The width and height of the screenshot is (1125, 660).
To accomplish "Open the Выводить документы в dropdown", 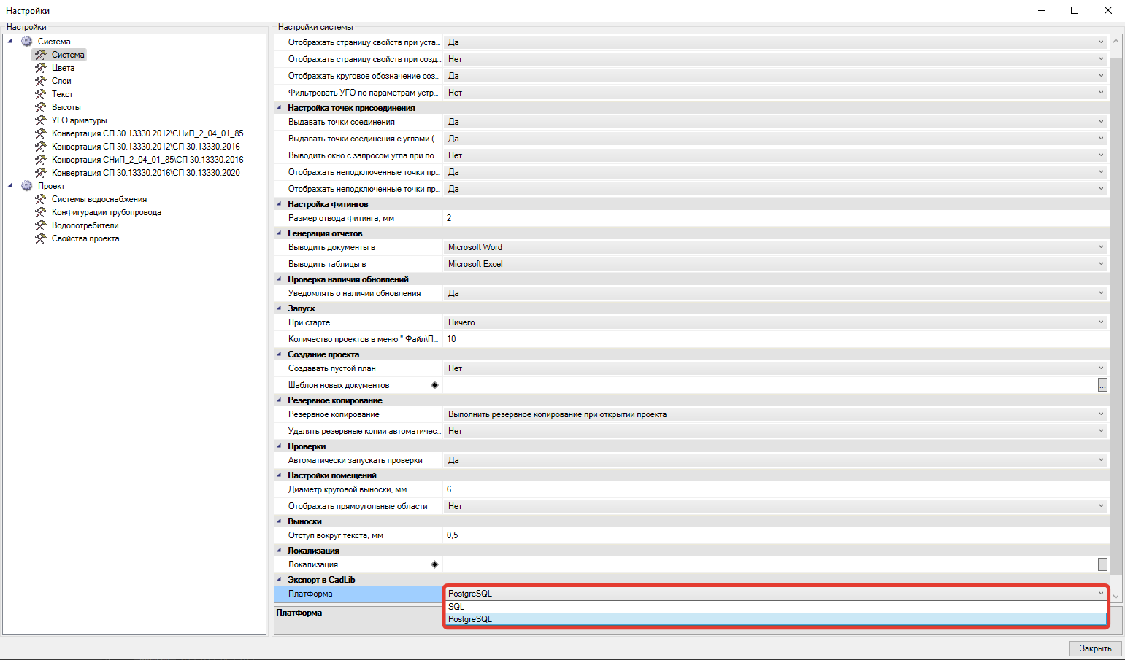I will tap(1101, 247).
